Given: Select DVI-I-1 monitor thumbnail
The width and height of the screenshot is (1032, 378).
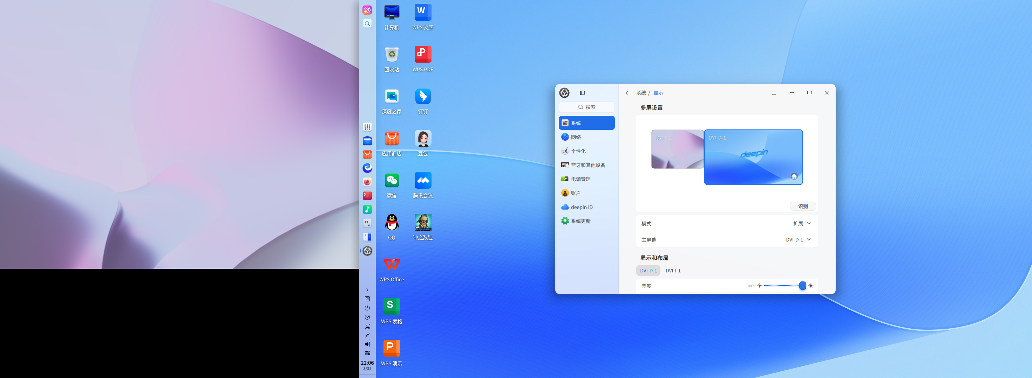Looking at the screenshot, I should 677,149.
